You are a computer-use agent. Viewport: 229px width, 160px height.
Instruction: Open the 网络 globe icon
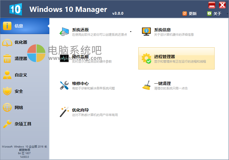pyautogui.click(x=7, y=107)
